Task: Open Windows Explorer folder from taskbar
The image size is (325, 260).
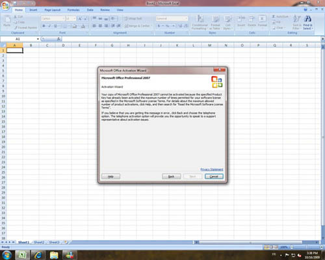Action: [54, 255]
